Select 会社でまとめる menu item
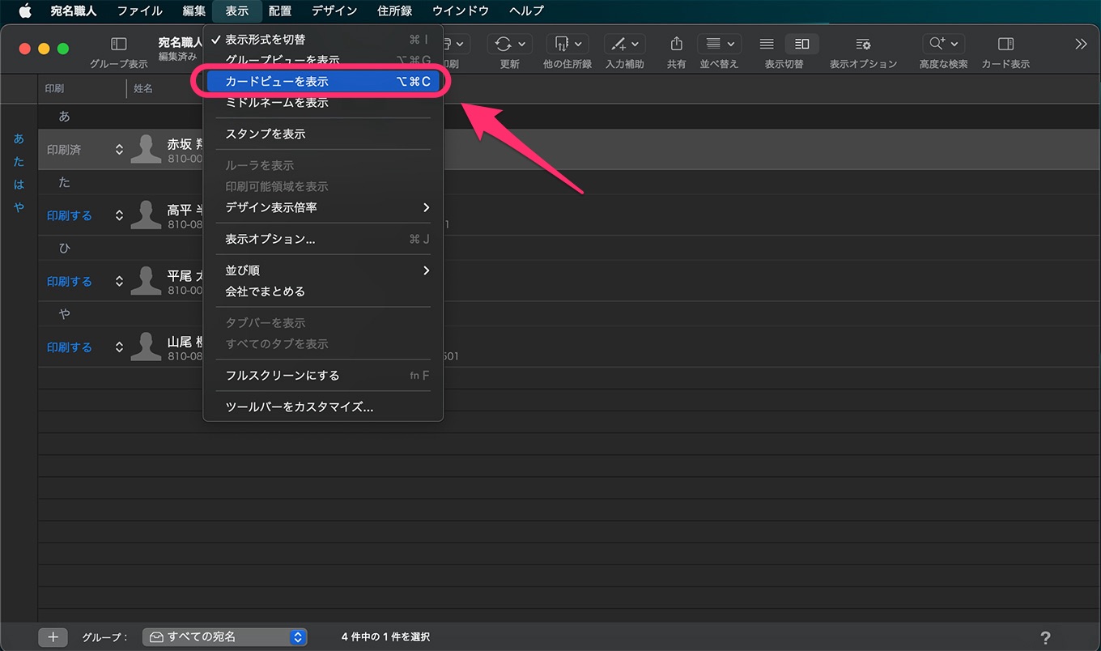 tap(323, 291)
